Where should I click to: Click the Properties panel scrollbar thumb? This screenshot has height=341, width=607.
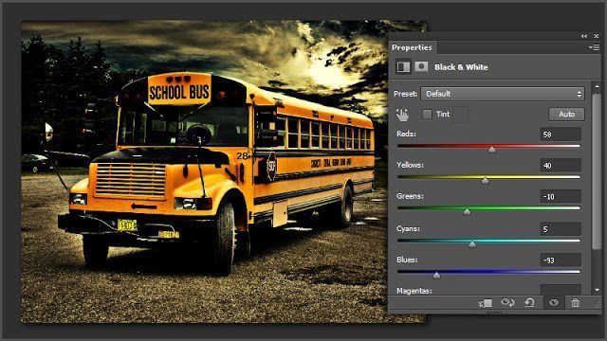597,170
